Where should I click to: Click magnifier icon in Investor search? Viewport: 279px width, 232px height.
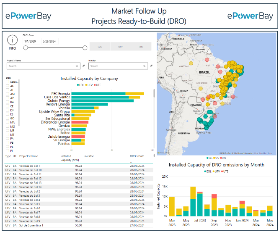pos(145,66)
